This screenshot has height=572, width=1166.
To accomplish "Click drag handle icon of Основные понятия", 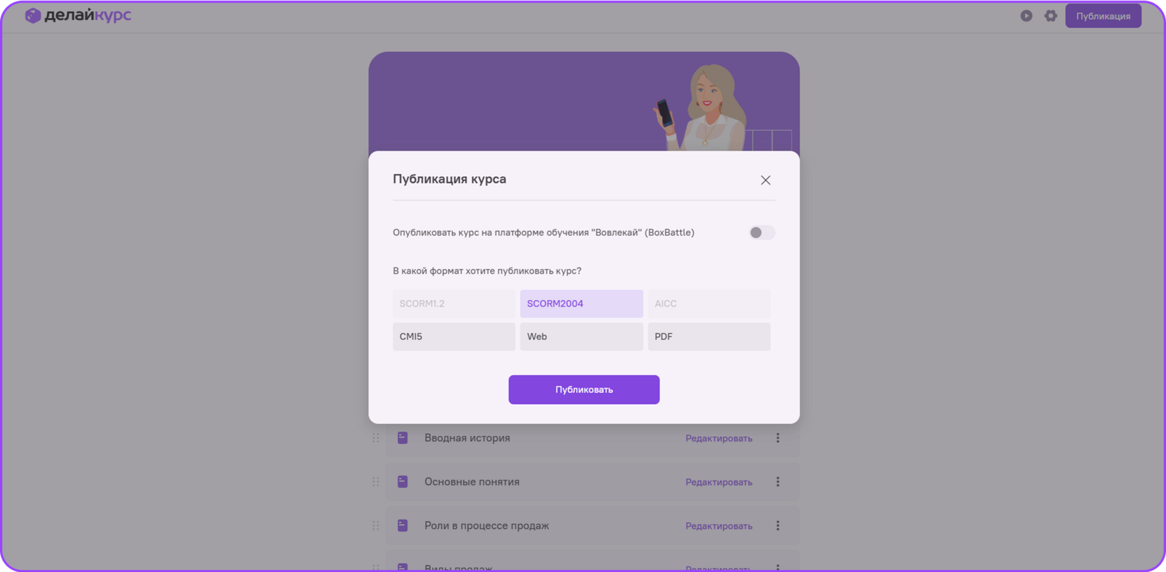I will pos(375,482).
